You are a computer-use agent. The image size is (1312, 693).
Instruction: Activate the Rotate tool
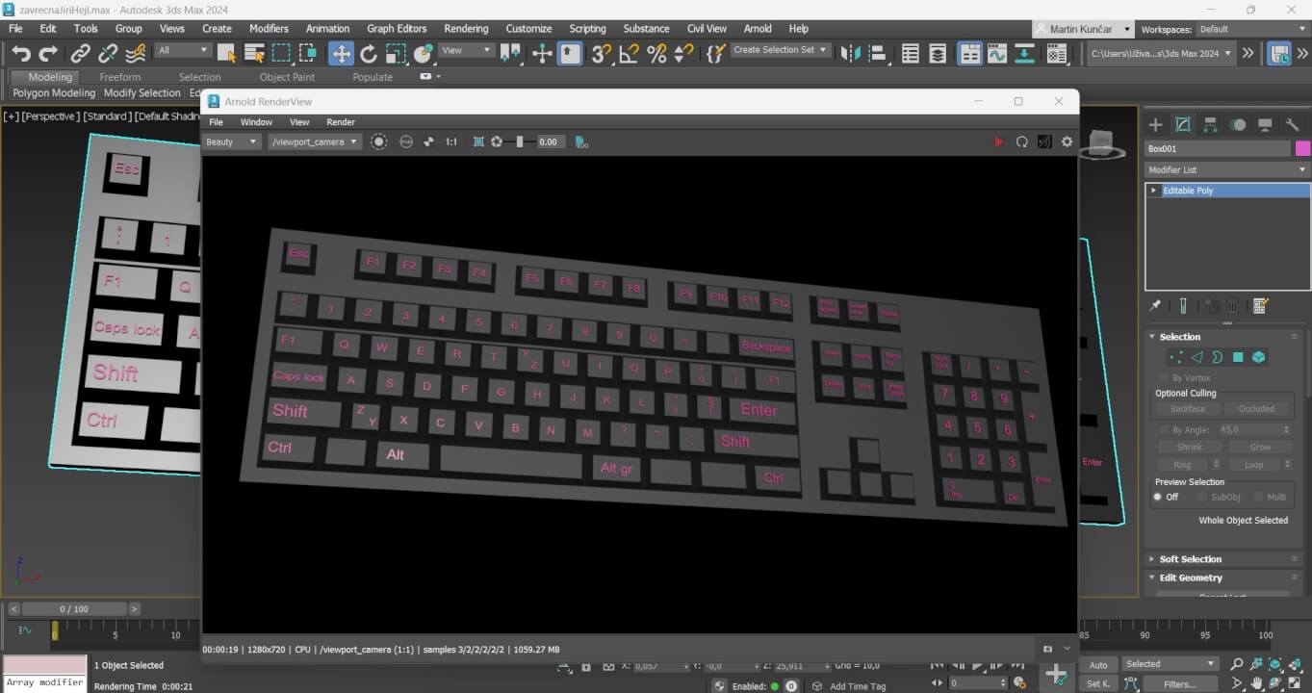369,54
